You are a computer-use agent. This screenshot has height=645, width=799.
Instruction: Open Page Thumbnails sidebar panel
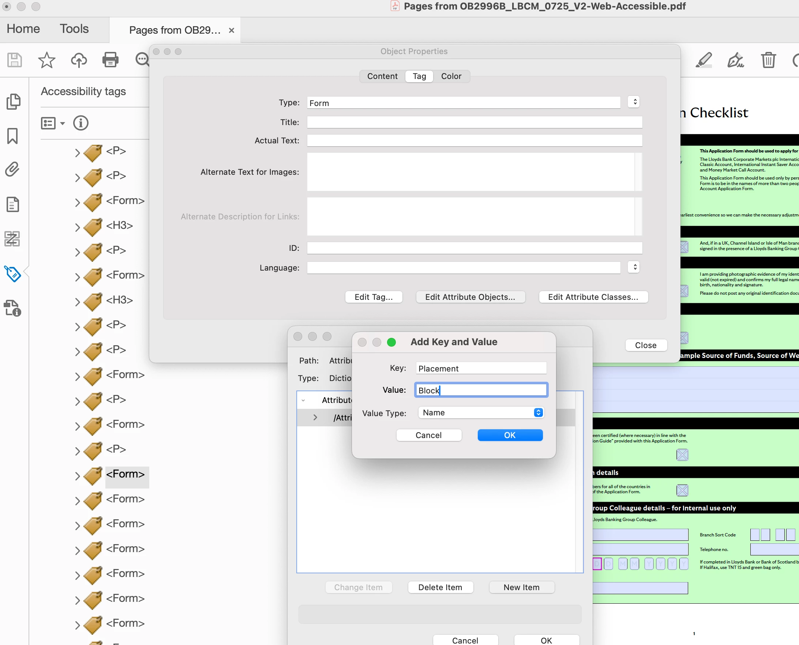coord(14,101)
